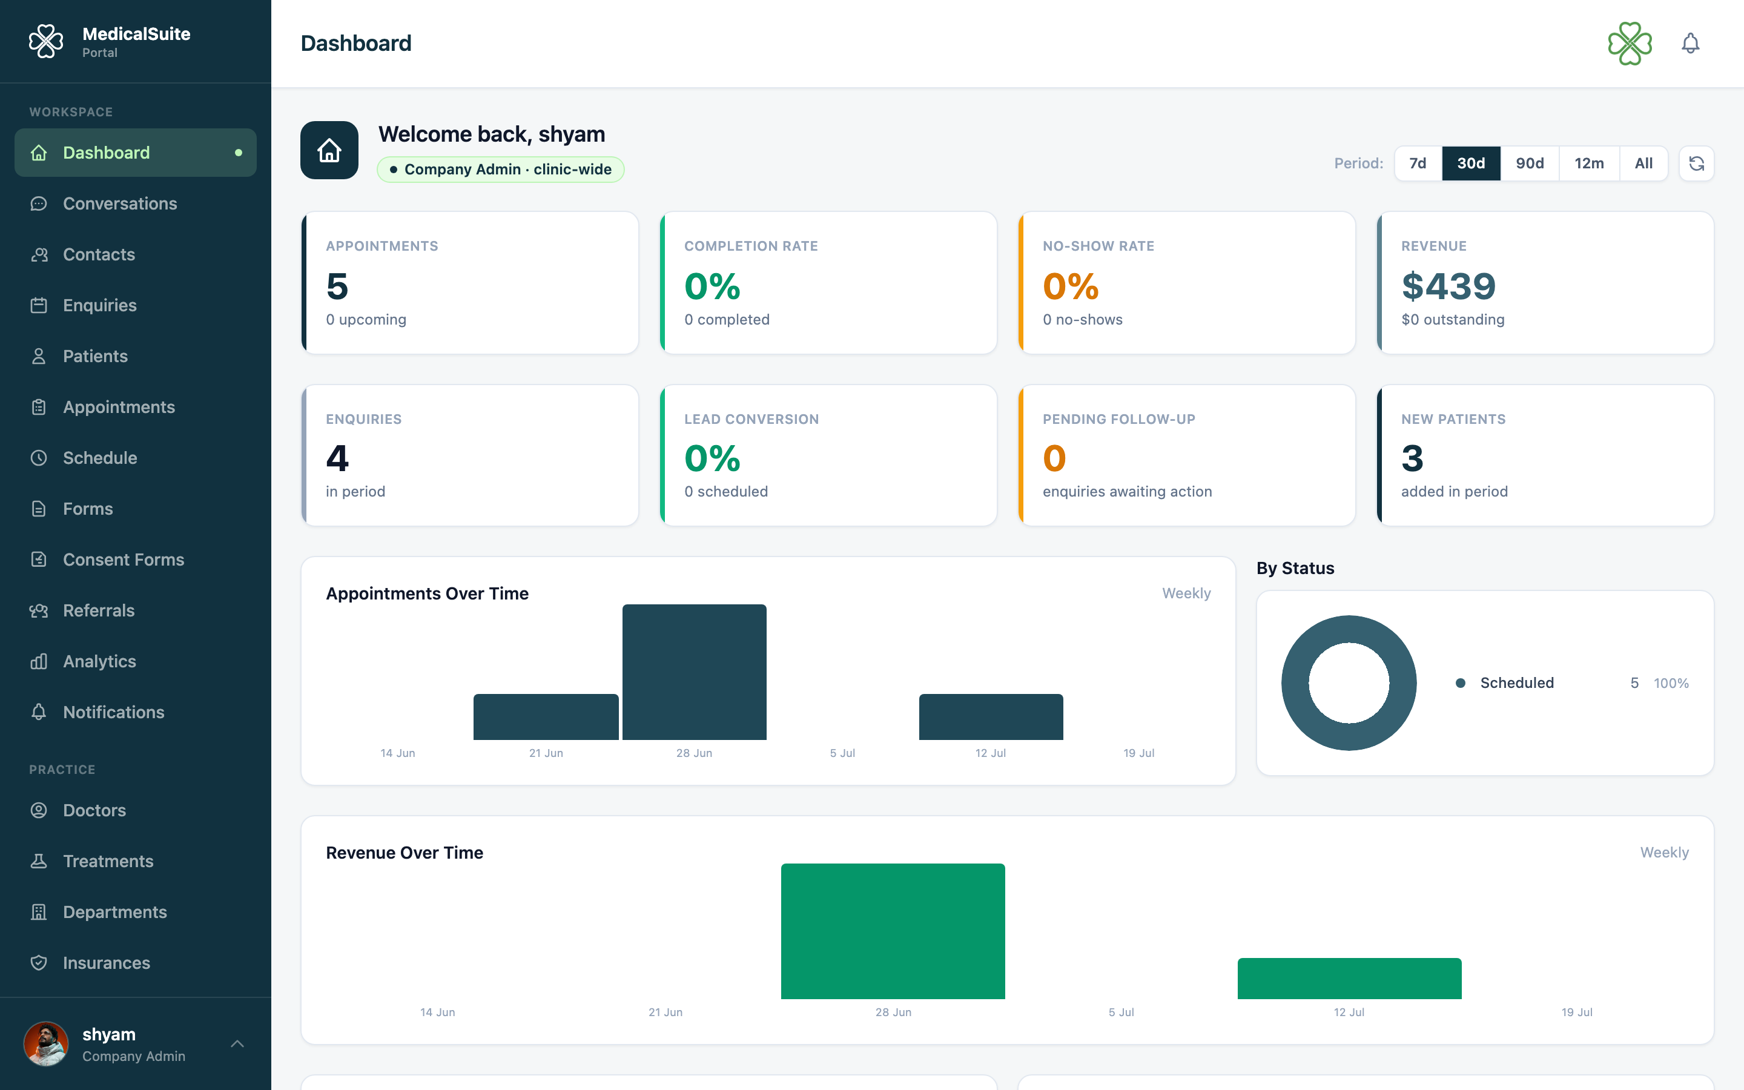Expand the user menu chevron next to shyam
The width and height of the screenshot is (1744, 1090).
pyautogui.click(x=237, y=1044)
